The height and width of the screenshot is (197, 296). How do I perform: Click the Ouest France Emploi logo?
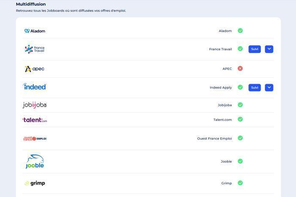coord(35,139)
